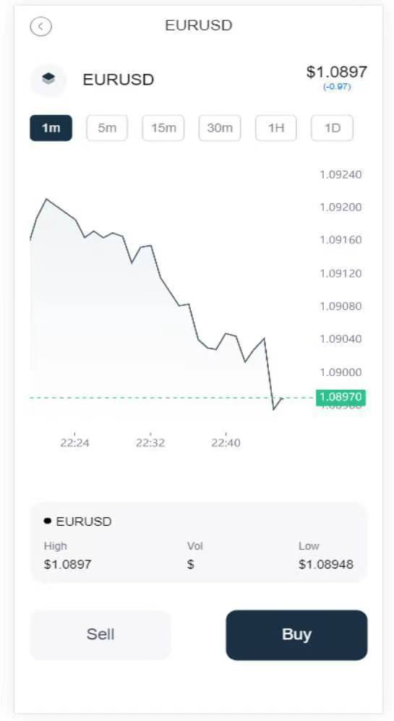The height and width of the screenshot is (721, 394).
Task: Choose the 15m chart interval
Action: pyautogui.click(x=163, y=128)
